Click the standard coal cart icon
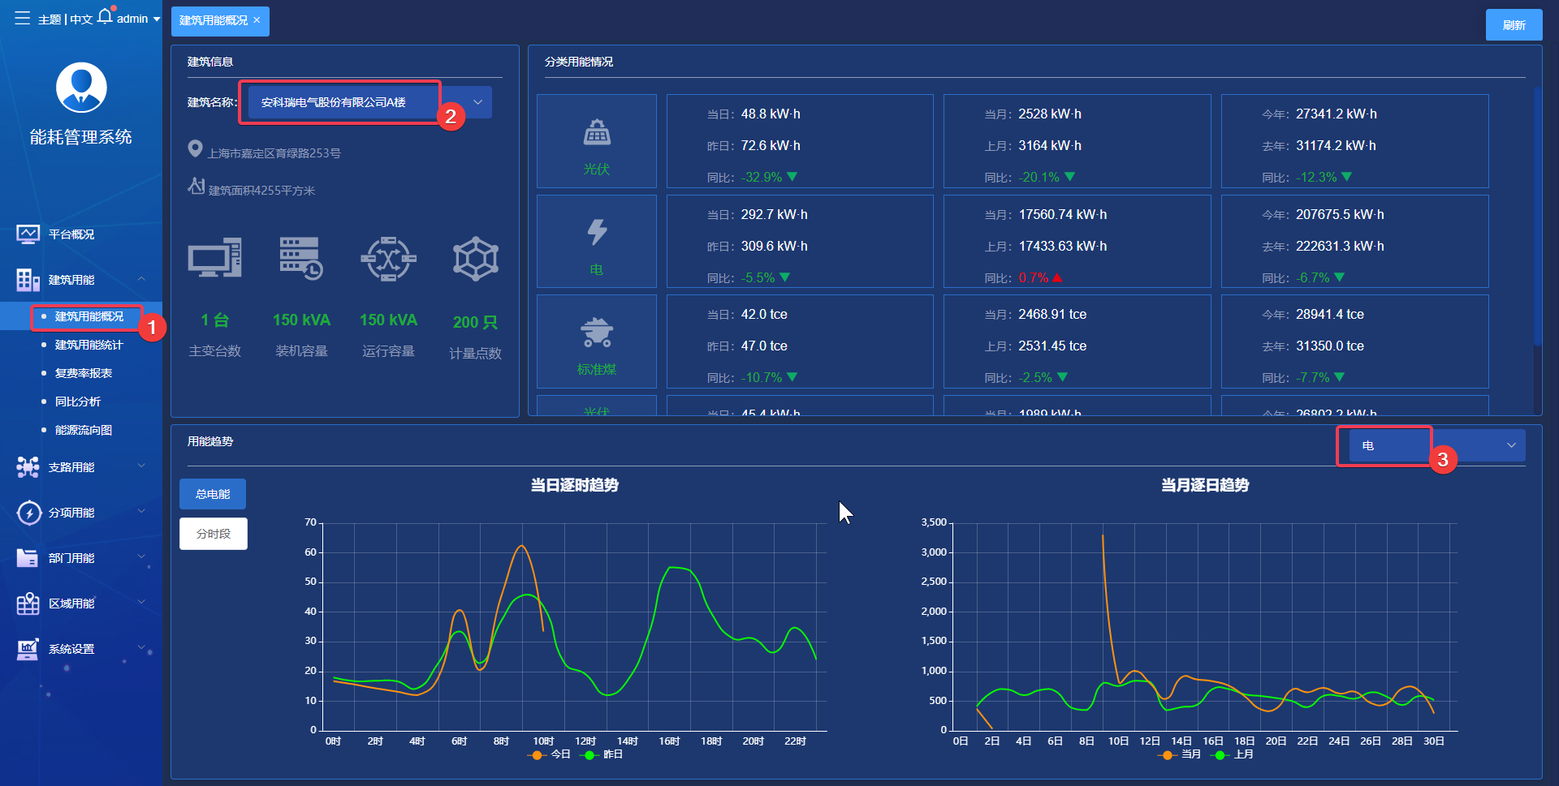The width and height of the screenshot is (1559, 786). [597, 333]
